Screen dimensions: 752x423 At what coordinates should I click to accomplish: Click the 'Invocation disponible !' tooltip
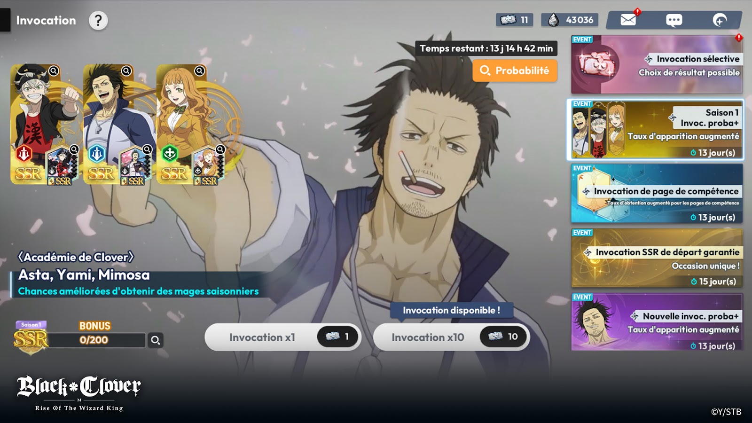point(451,310)
